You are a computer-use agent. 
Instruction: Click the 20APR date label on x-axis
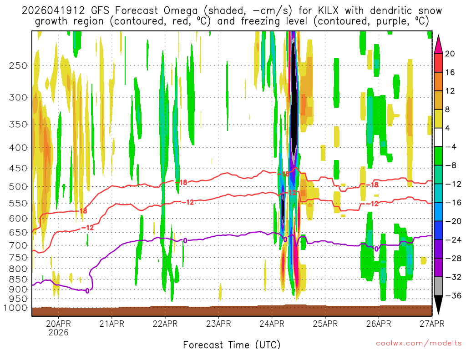point(58,324)
